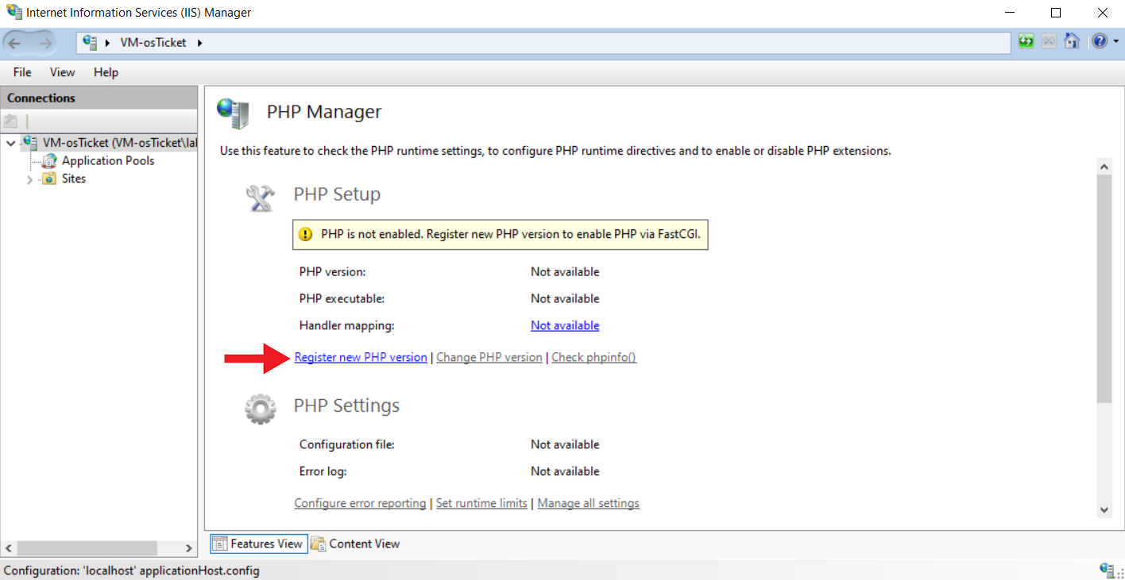Image resolution: width=1125 pixels, height=580 pixels.
Task: Select Application Pools in the tree
Action: [108, 160]
